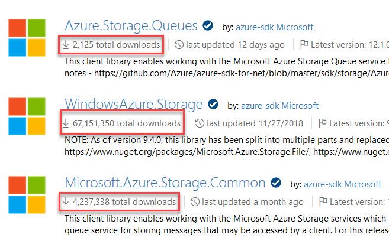Click clock icon beside 'last updated 12 days ago'
The image size is (389, 241).
(x=179, y=44)
